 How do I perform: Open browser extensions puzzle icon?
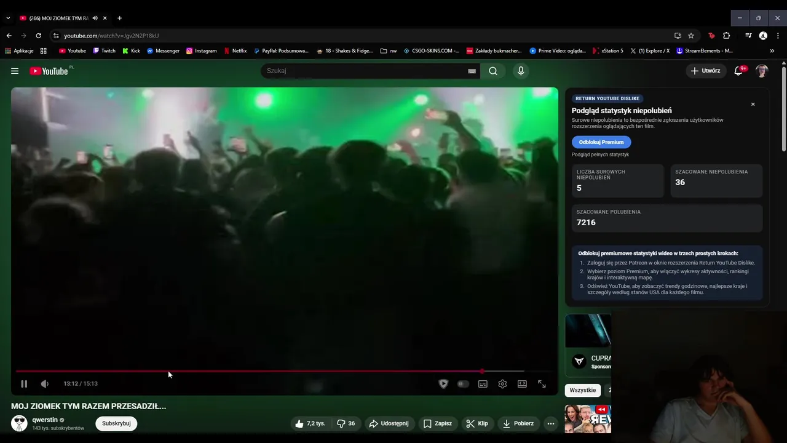727,36
